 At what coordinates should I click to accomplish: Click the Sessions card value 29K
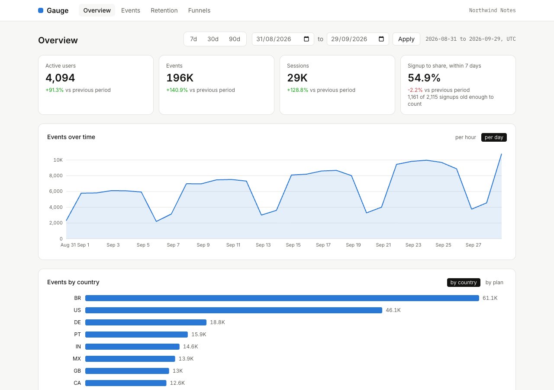297,78
